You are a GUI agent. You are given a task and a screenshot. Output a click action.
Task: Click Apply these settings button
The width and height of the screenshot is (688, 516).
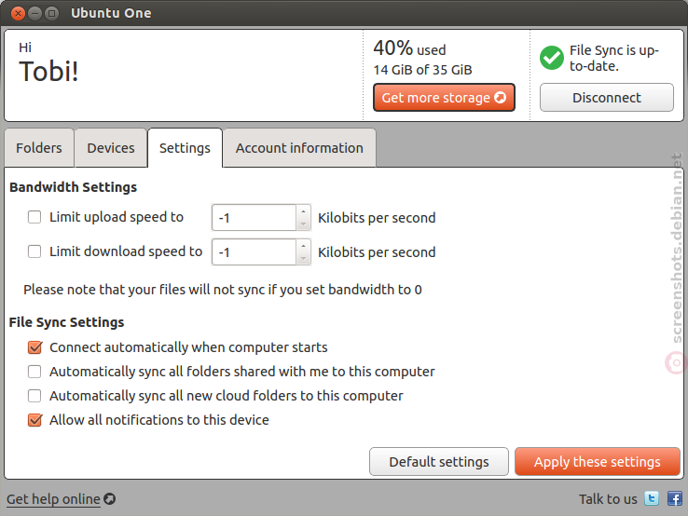point(598,462)
